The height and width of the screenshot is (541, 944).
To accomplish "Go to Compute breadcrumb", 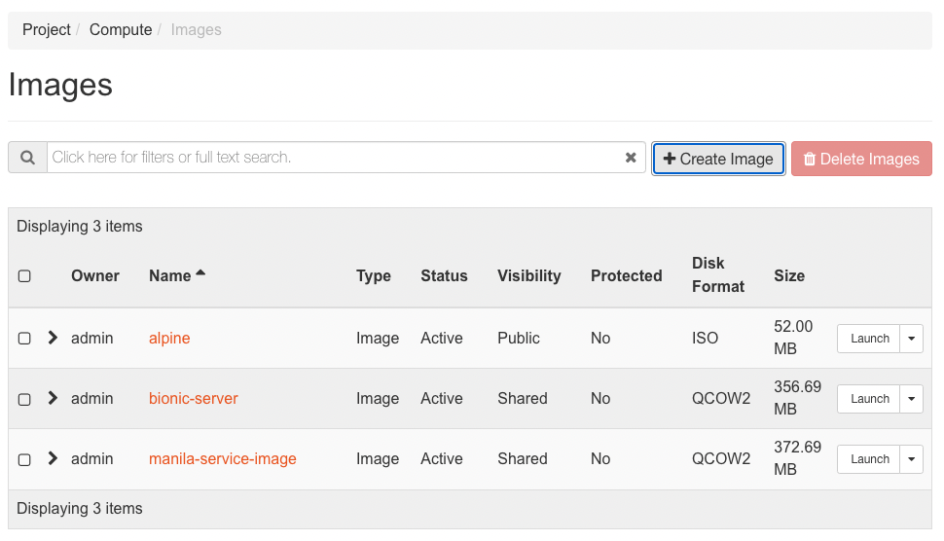I will [121, 30].
